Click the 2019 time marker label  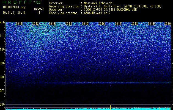tap(151, 24)
